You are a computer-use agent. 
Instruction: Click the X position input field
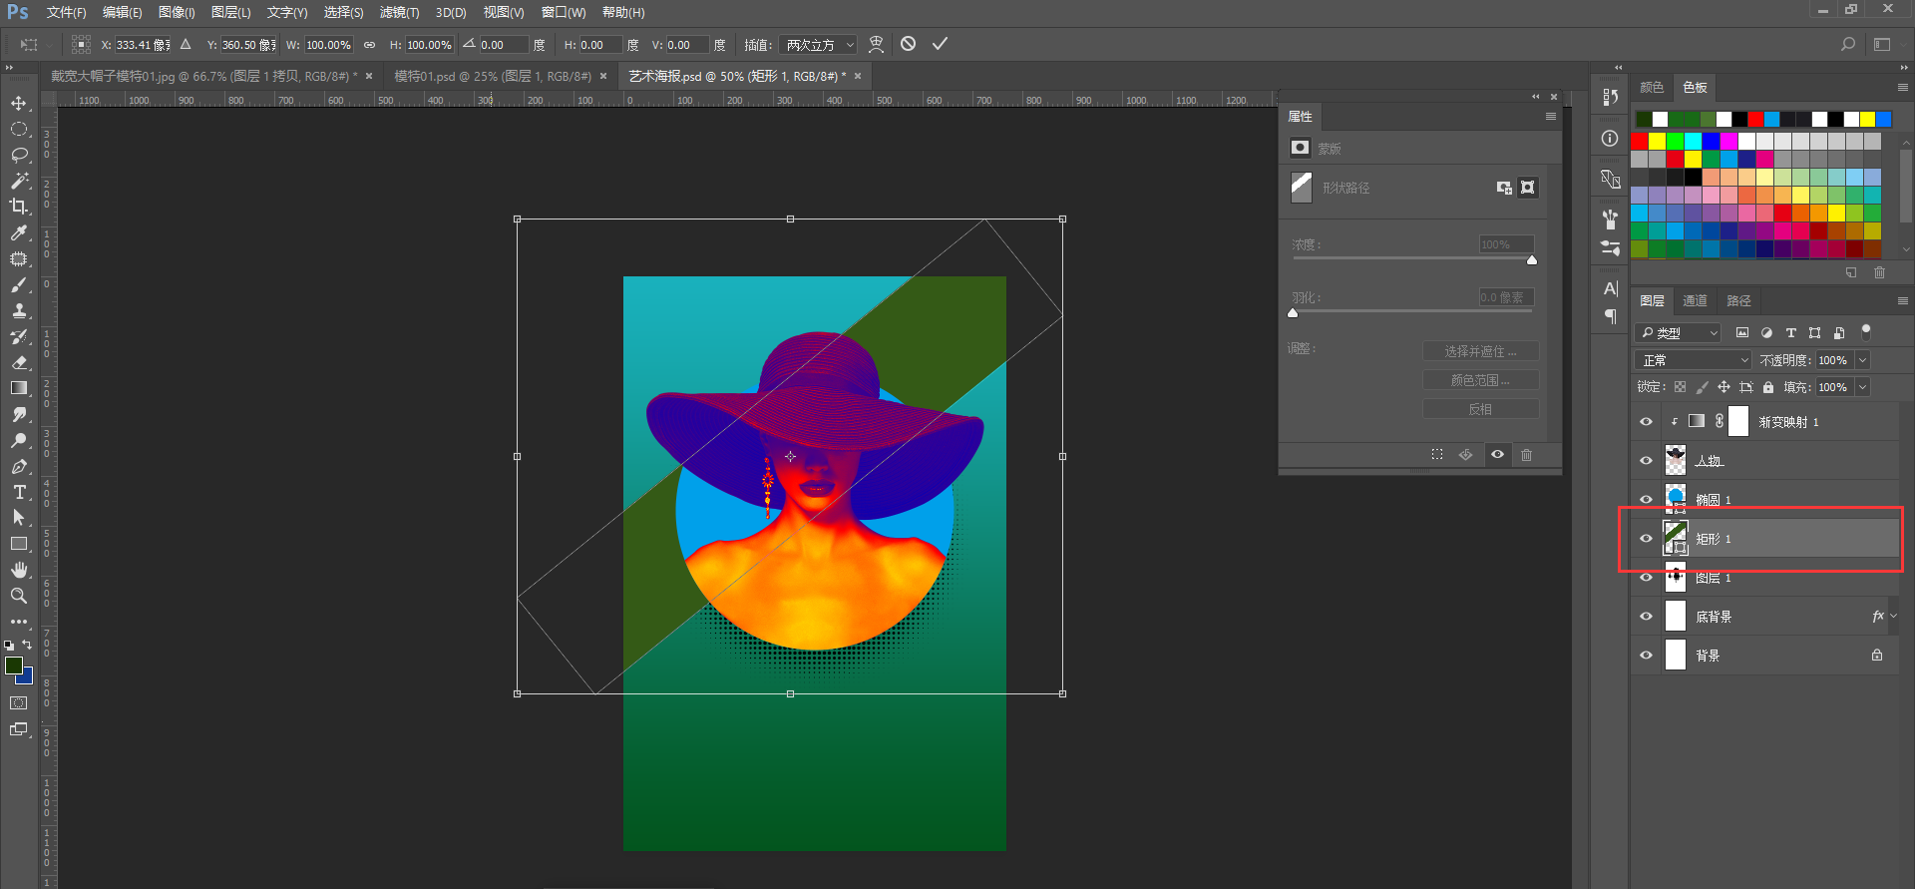click(x=143, y=45)
